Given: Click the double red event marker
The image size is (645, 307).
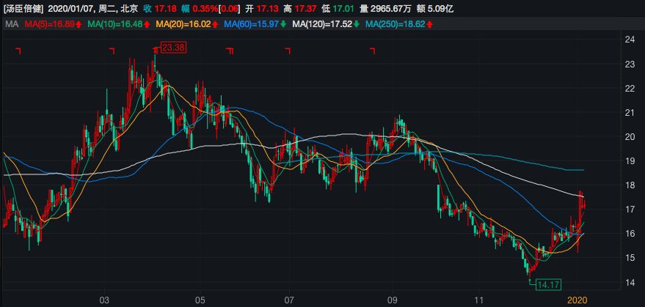Looking at the screenshot, I should (x=230, y=51).
